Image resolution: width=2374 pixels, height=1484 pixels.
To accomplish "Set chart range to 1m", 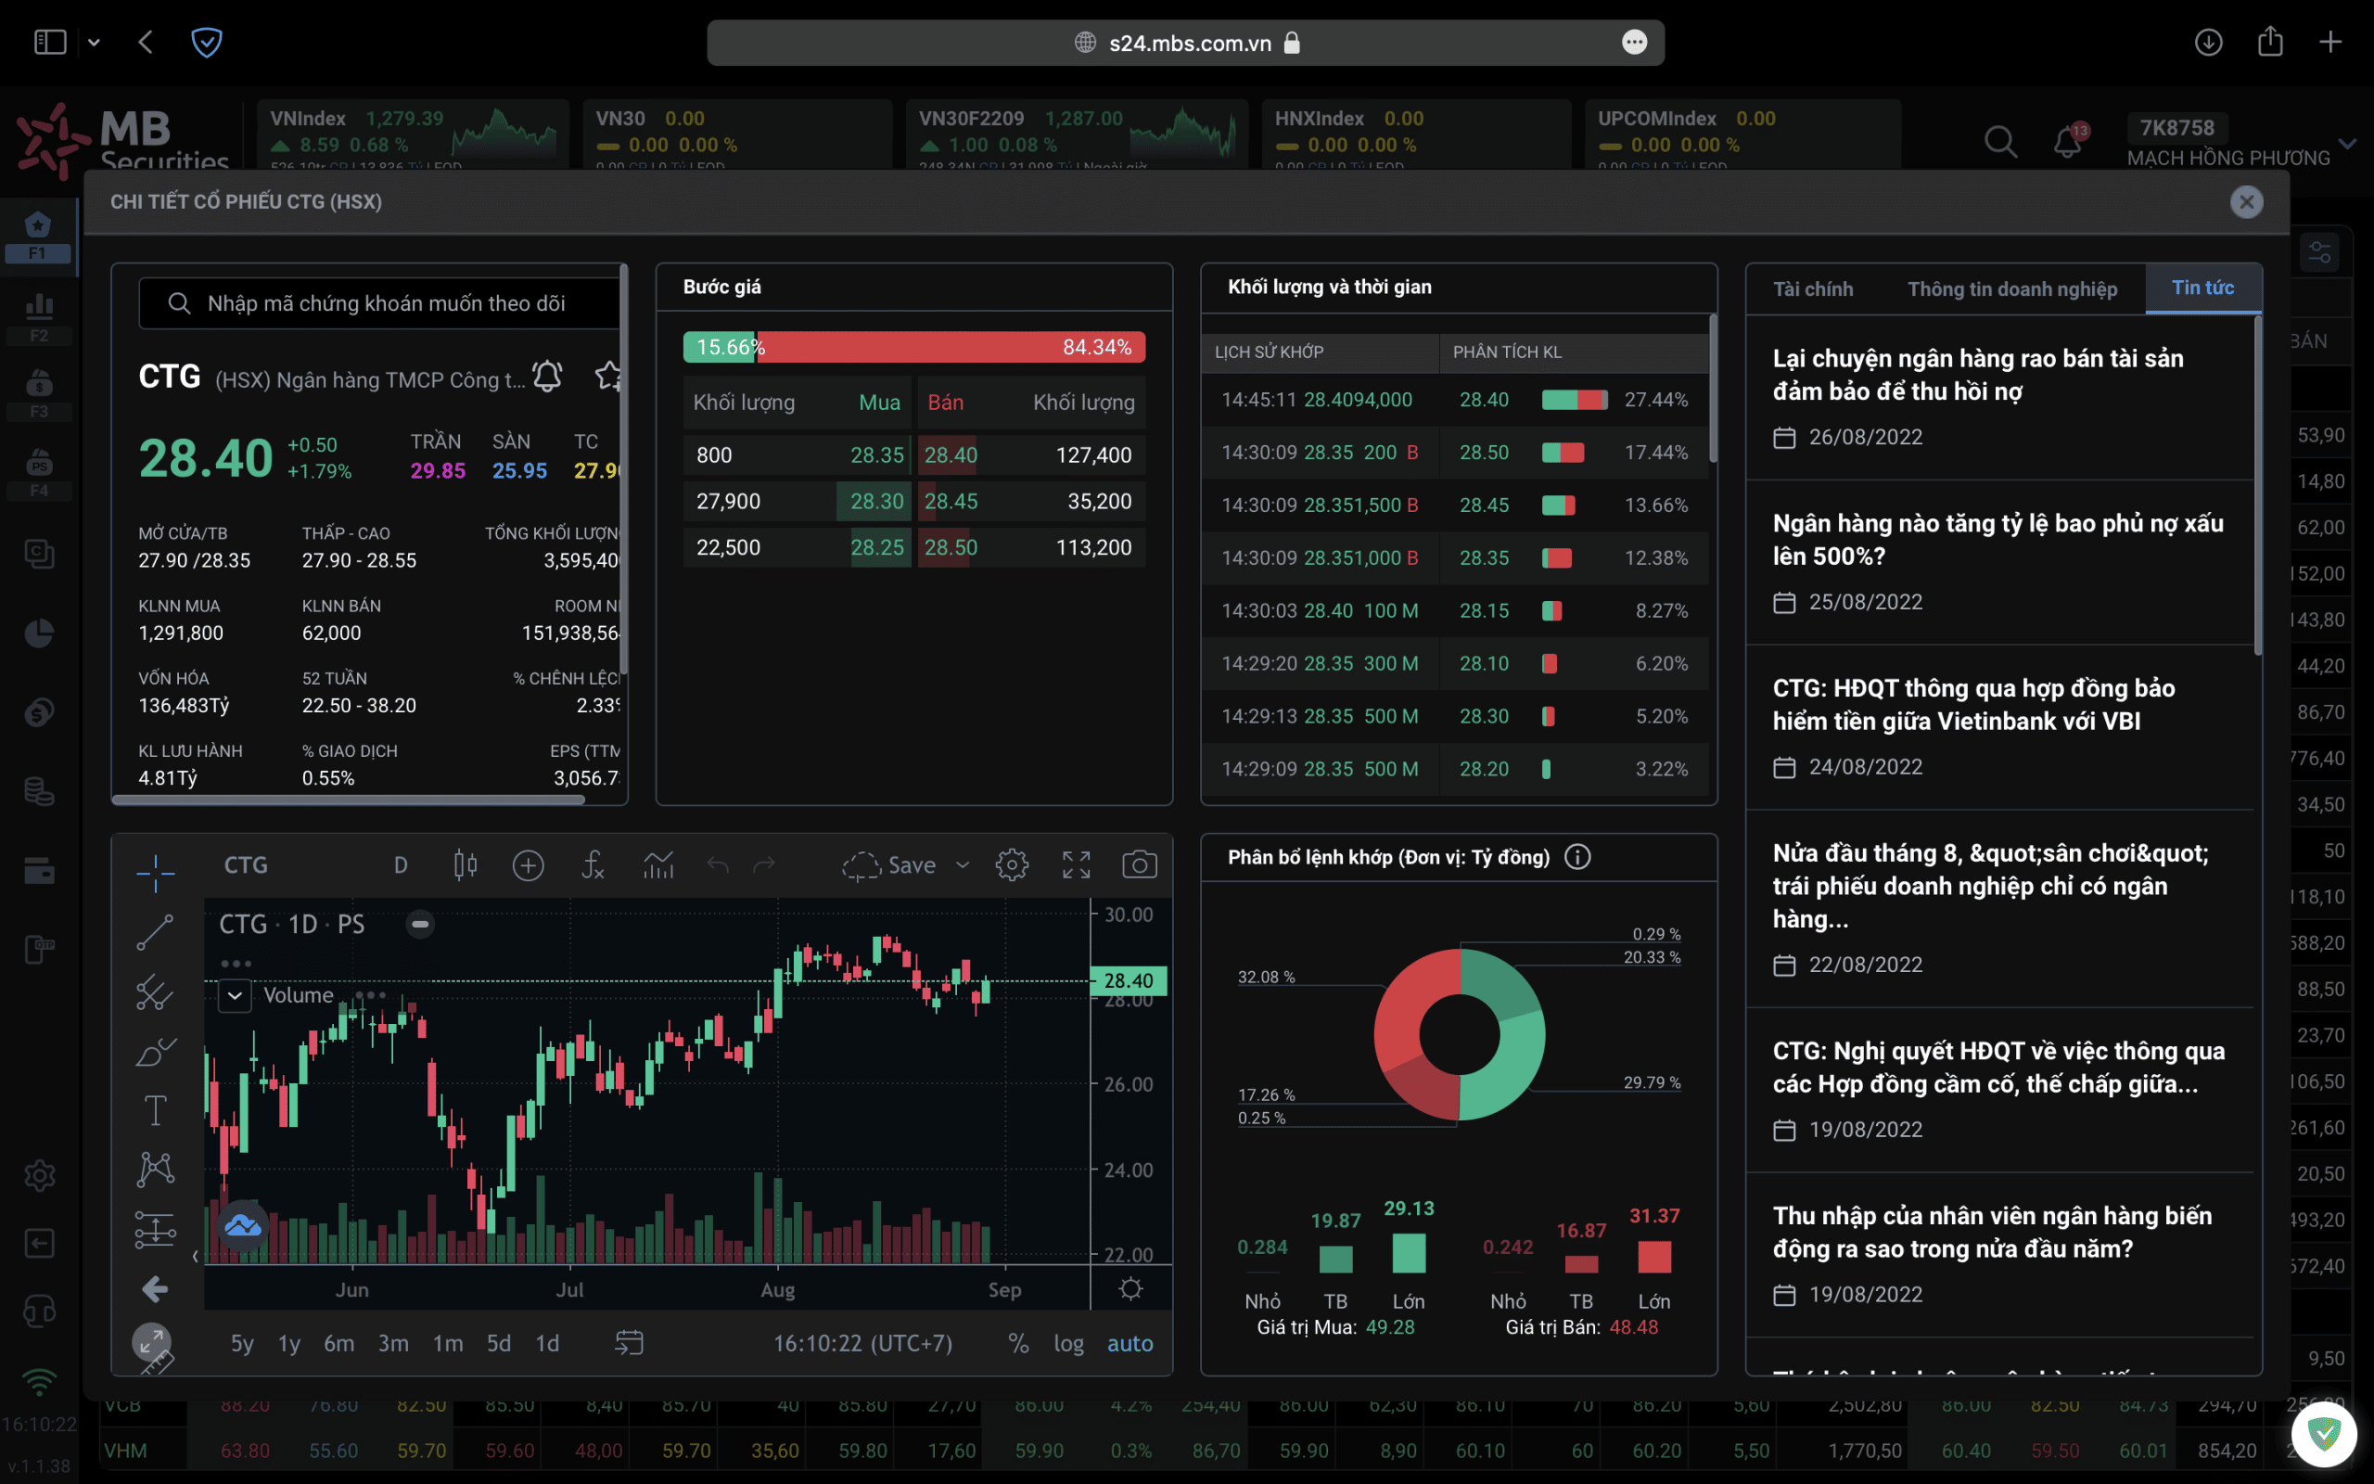I will 447,1343.
